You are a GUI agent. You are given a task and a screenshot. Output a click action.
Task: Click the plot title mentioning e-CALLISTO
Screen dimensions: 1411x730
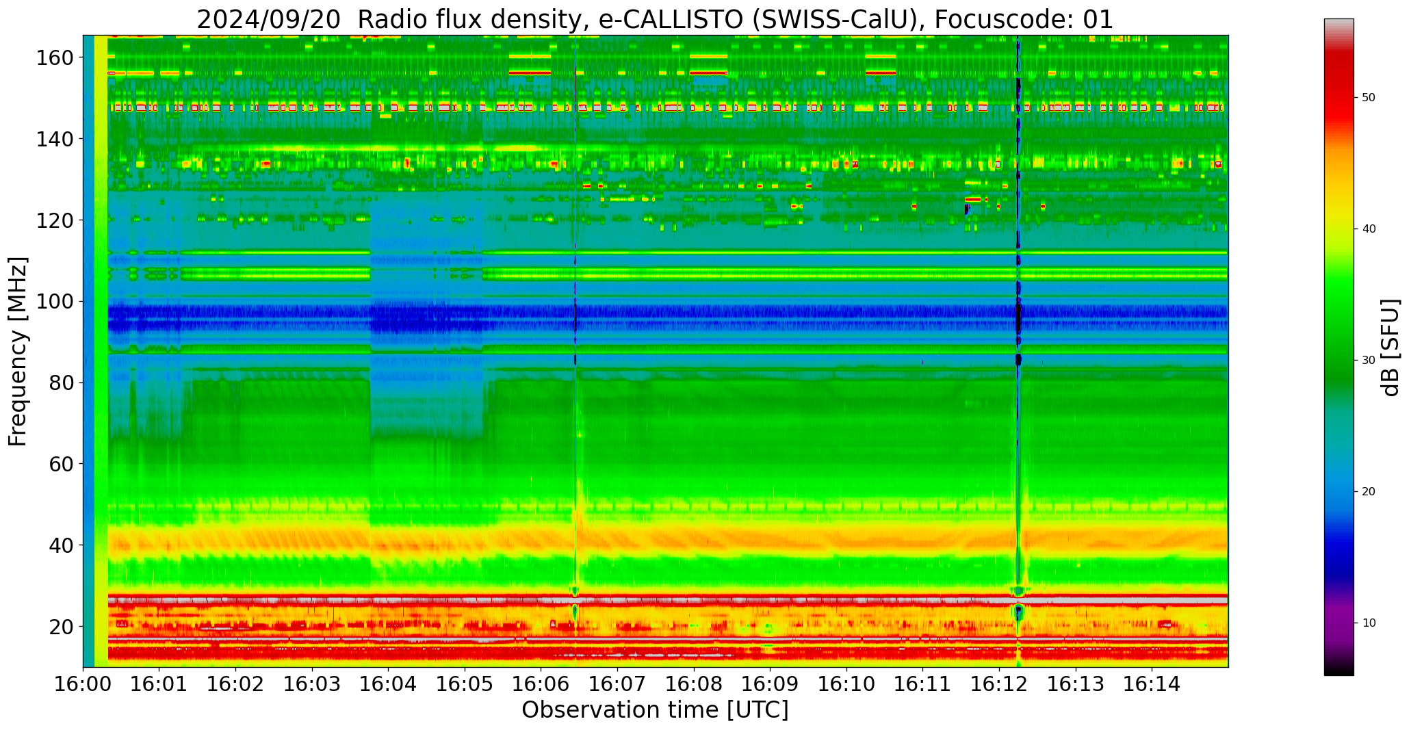tap(655, 19)
